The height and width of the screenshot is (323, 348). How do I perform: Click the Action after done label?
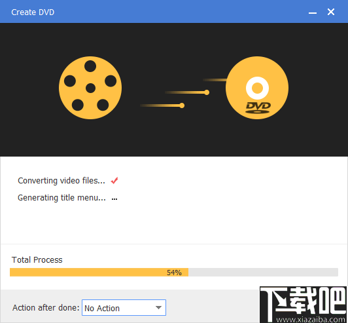click(x=46, y=308)
